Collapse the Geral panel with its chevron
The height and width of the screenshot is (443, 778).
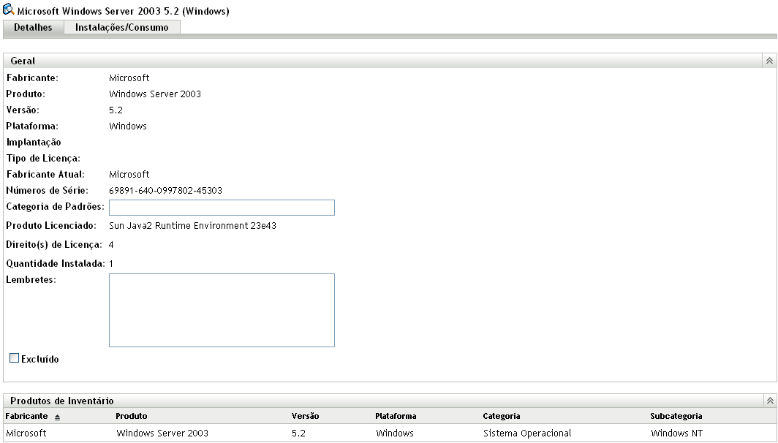coord(769,61)
